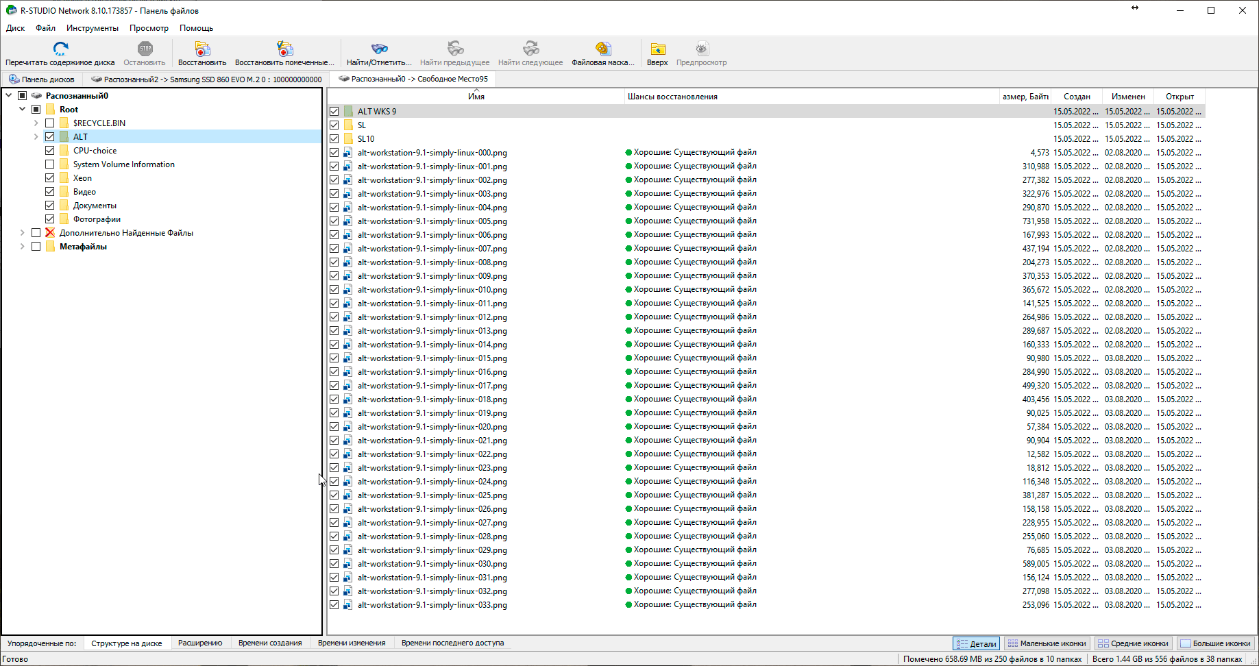
Task: Expand the Метафайлы tree node
Action: [23, 247]
